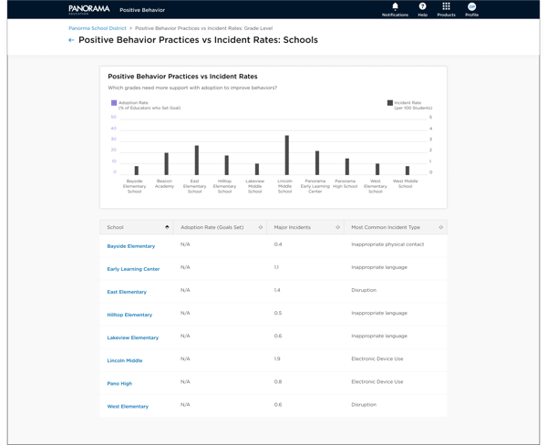This screenshot has height=445, width=547.
Task: Open the Products grid icon
Action: (446, 7)
